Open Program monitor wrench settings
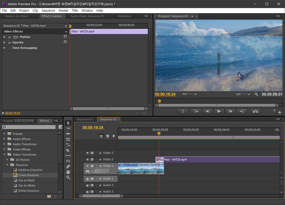 (256, 94)
